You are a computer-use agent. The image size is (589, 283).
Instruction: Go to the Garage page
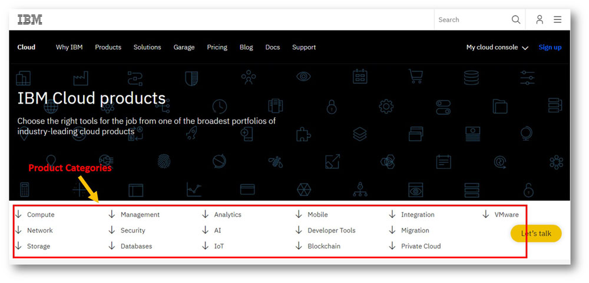tap(184, 47)
